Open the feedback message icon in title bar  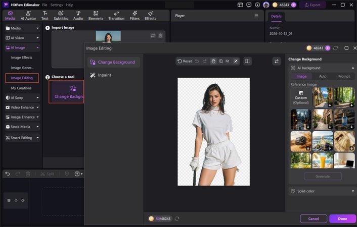tap(249, 5)
